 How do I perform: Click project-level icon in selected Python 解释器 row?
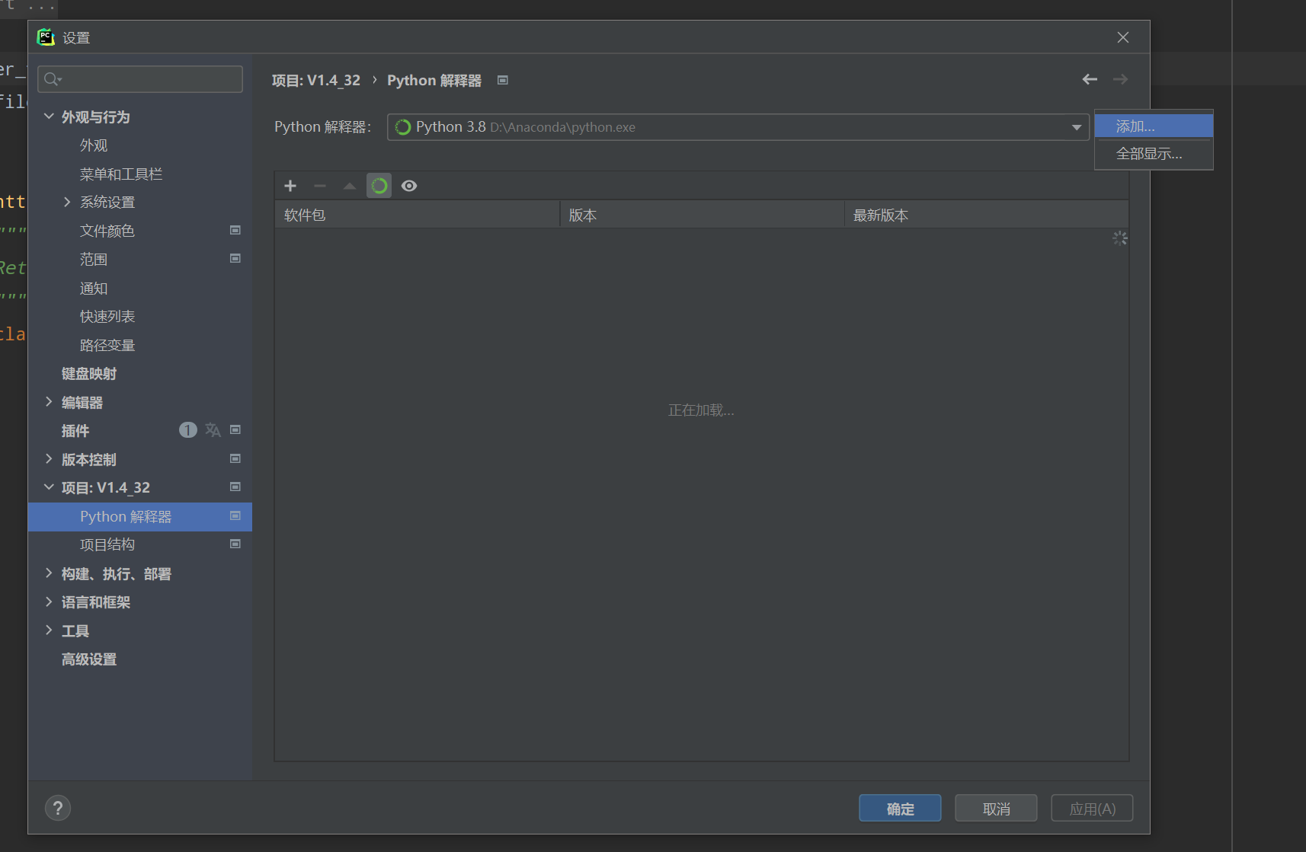235,515
